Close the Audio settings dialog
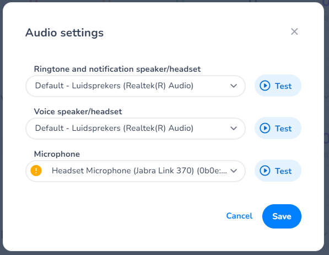Screen dimensions: 329x255 tap(294, 32)
